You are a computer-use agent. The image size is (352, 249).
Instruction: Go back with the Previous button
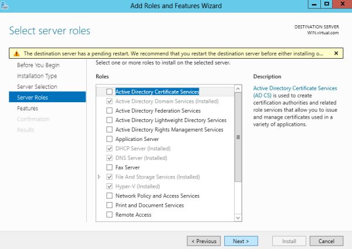(204, 241)
